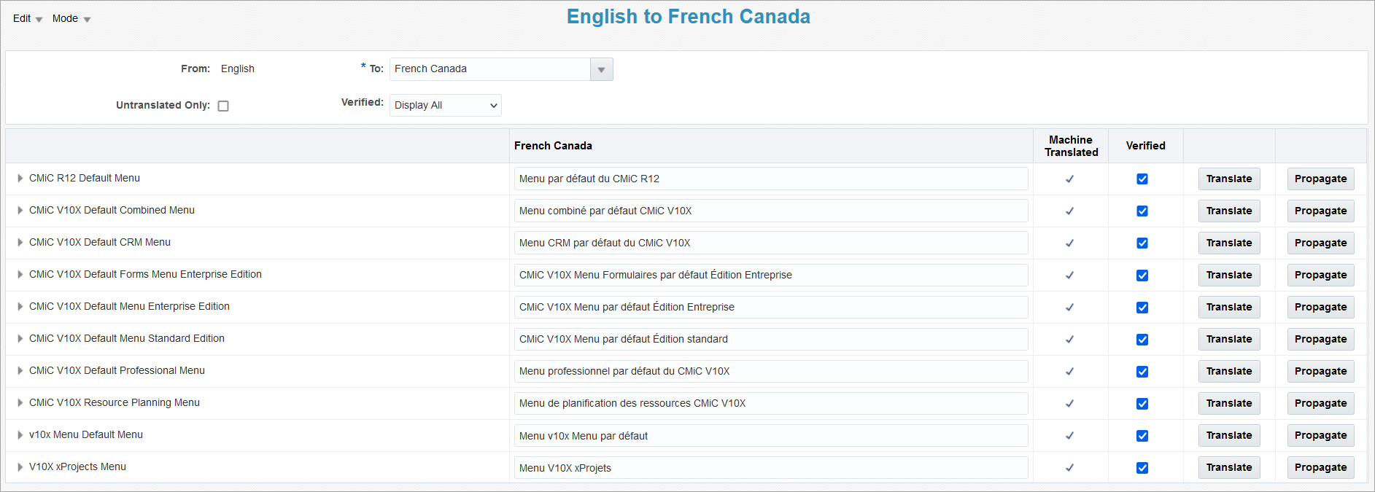The width and height of the screenshot is (1375, 492).
Task: Click Propagate for V10X xProjects Menu
Action: [1320, 467]
